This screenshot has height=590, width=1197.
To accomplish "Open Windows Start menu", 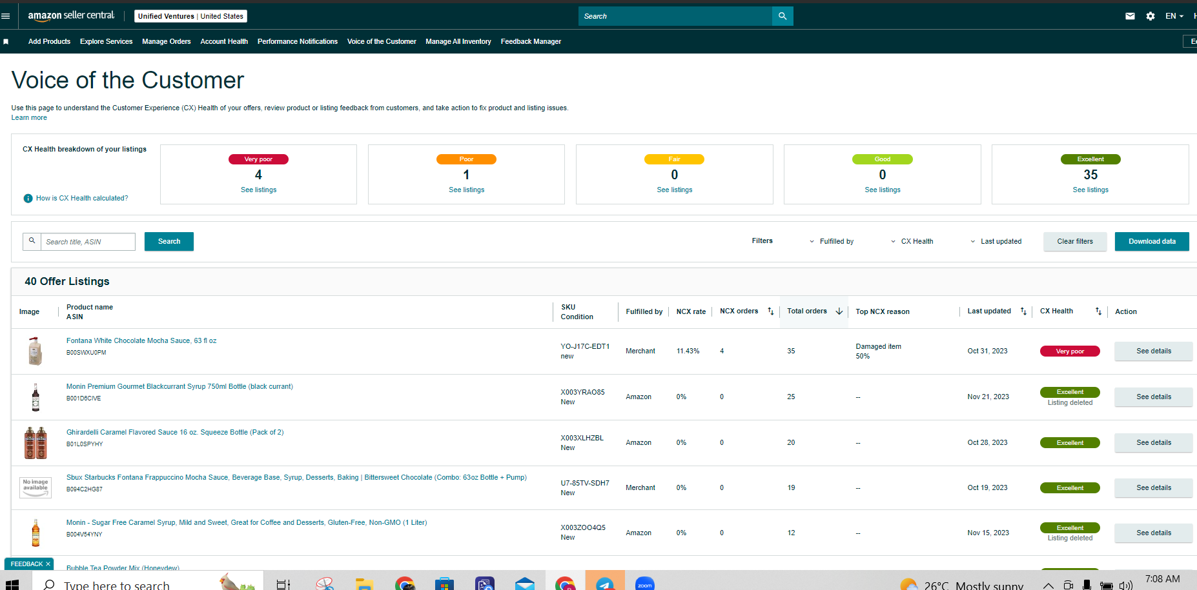I will coord(12,584).
